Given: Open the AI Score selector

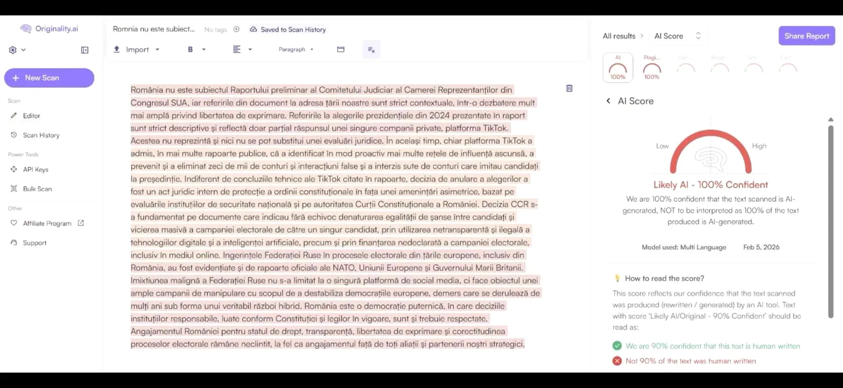Looking at the screenshot, I should click(x=677, y=36).
